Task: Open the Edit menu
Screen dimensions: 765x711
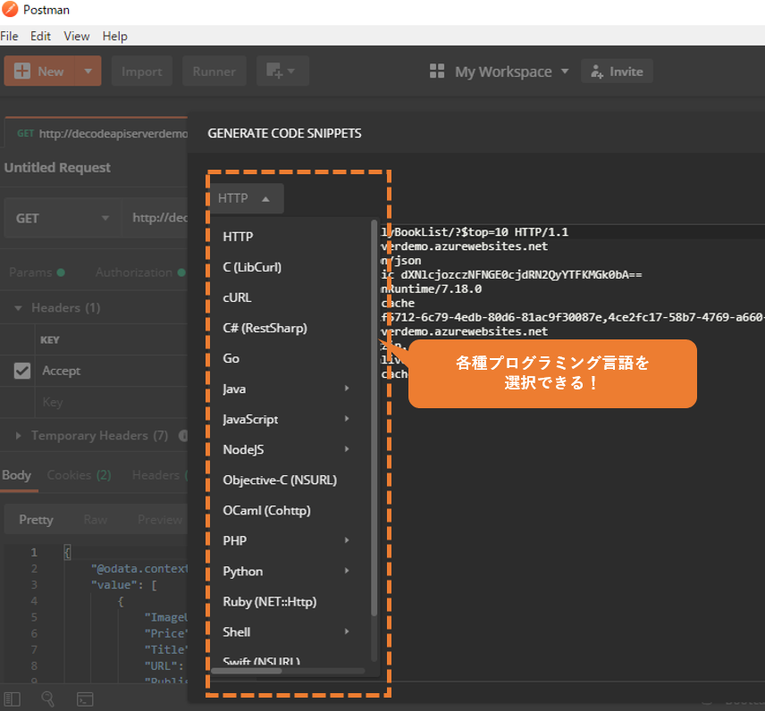Action: [40, 36]
